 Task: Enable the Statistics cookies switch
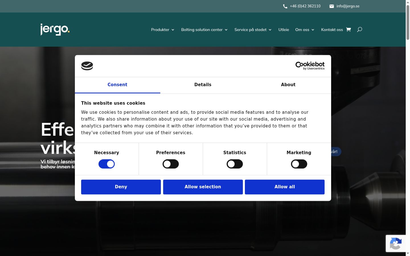click(235, 164)
